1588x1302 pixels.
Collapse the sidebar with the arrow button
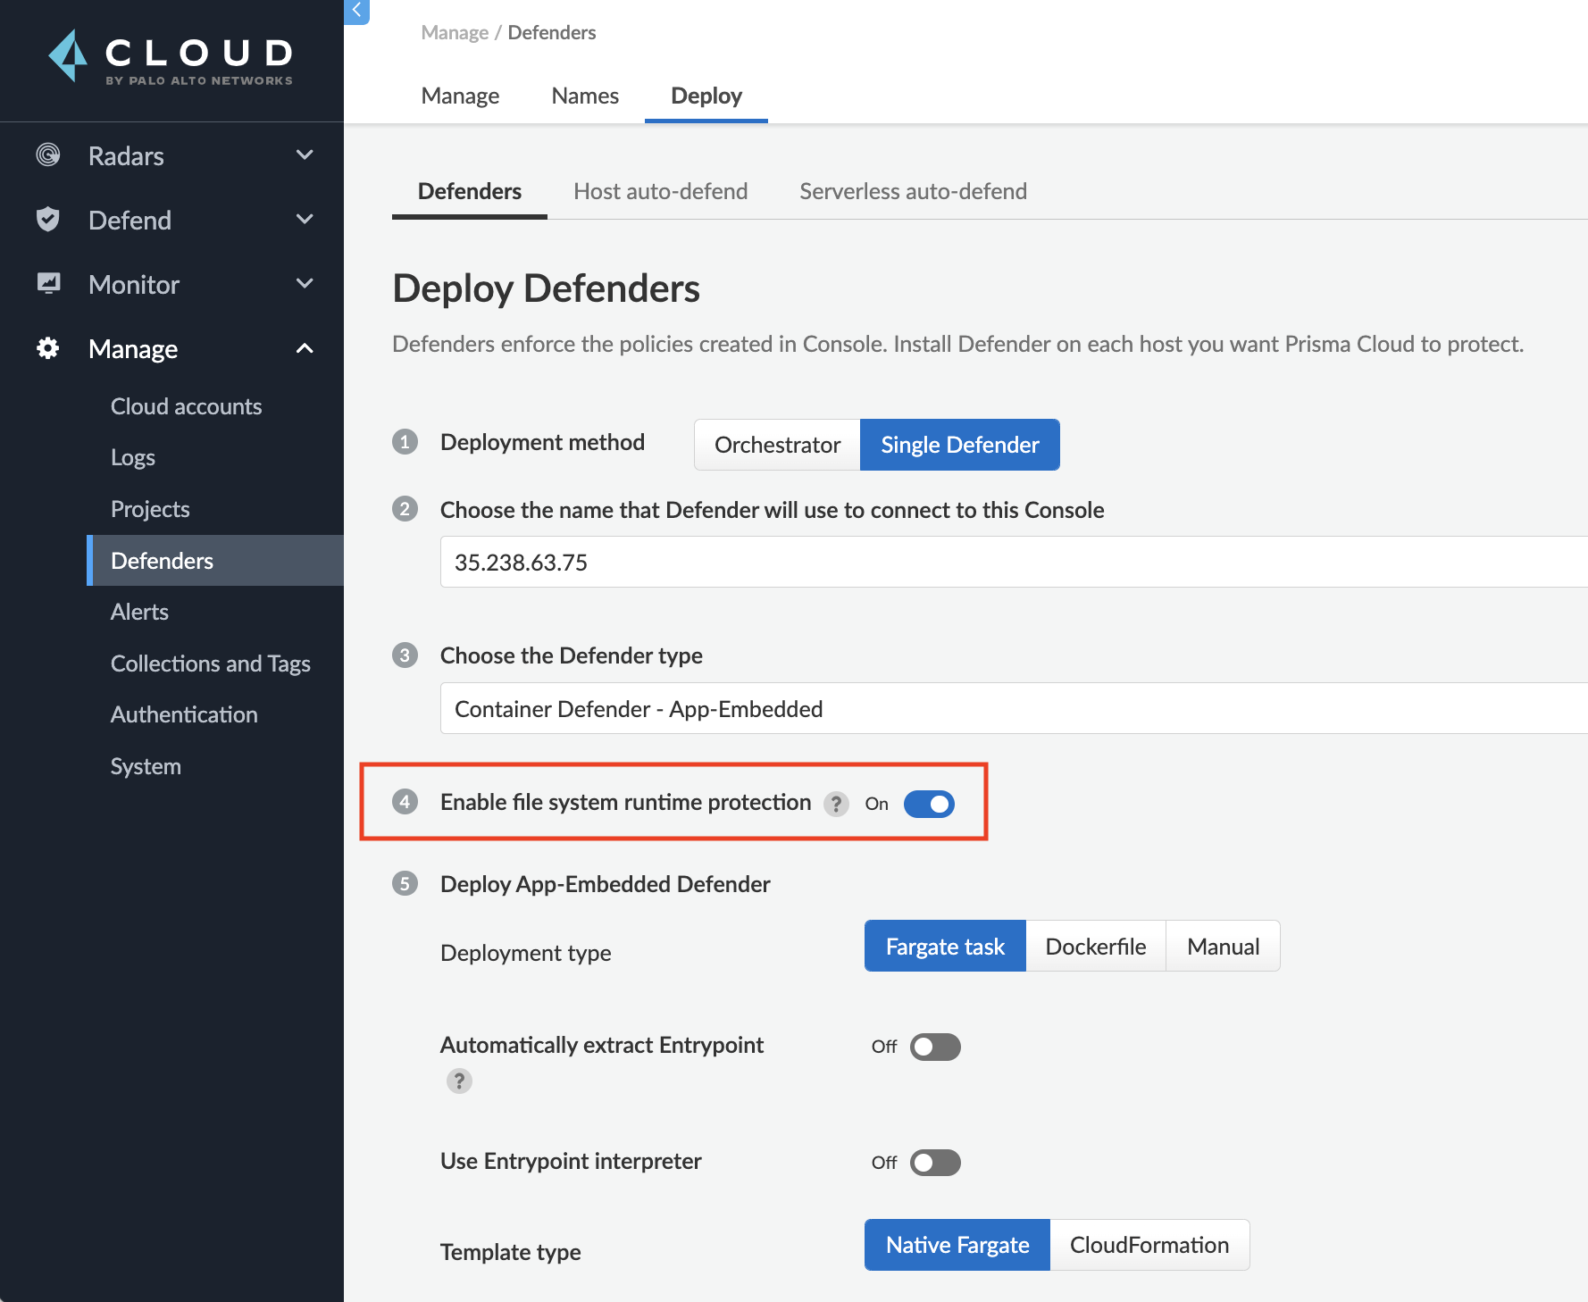356,11
